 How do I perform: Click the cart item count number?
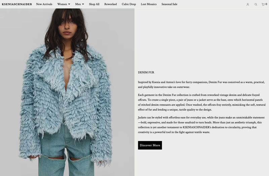coord(266,4)
